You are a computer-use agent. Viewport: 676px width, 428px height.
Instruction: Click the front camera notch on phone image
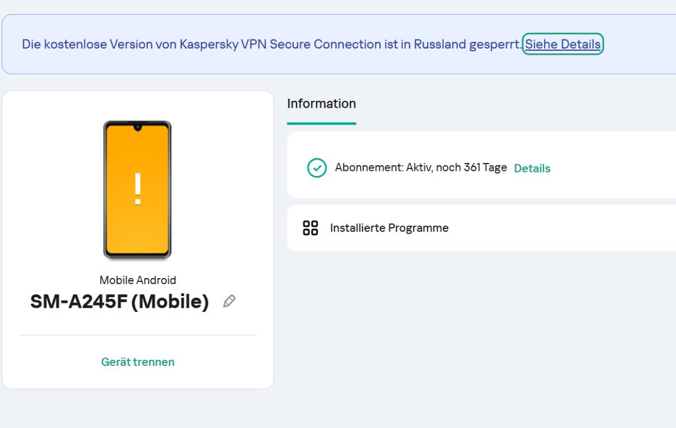pos(137,128)
